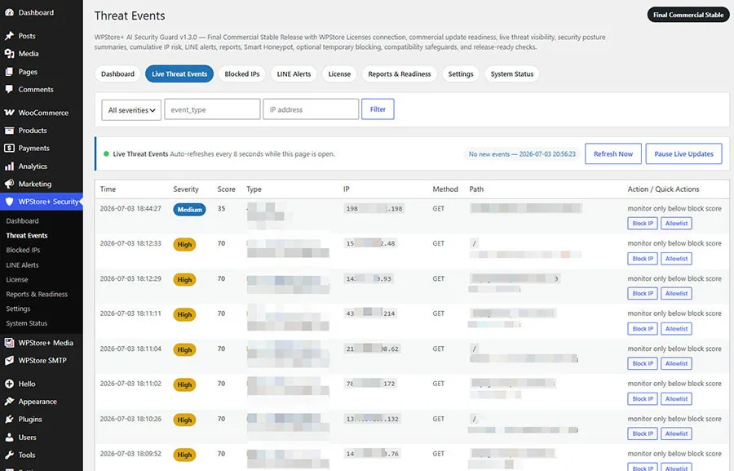The height and width of the screenshot is (471, 734).
Task: Focus the event_type filter field
Action: (x=212, y=109)
